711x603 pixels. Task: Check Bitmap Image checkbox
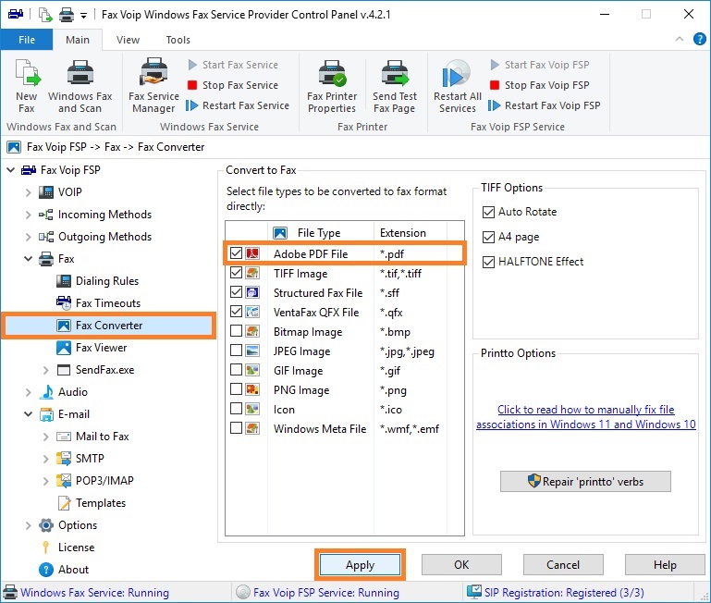point(236,331)
